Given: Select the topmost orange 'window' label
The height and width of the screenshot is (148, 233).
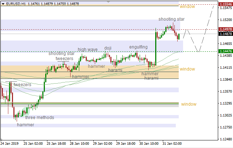Looking at the screenshot, I should [187, 7].
